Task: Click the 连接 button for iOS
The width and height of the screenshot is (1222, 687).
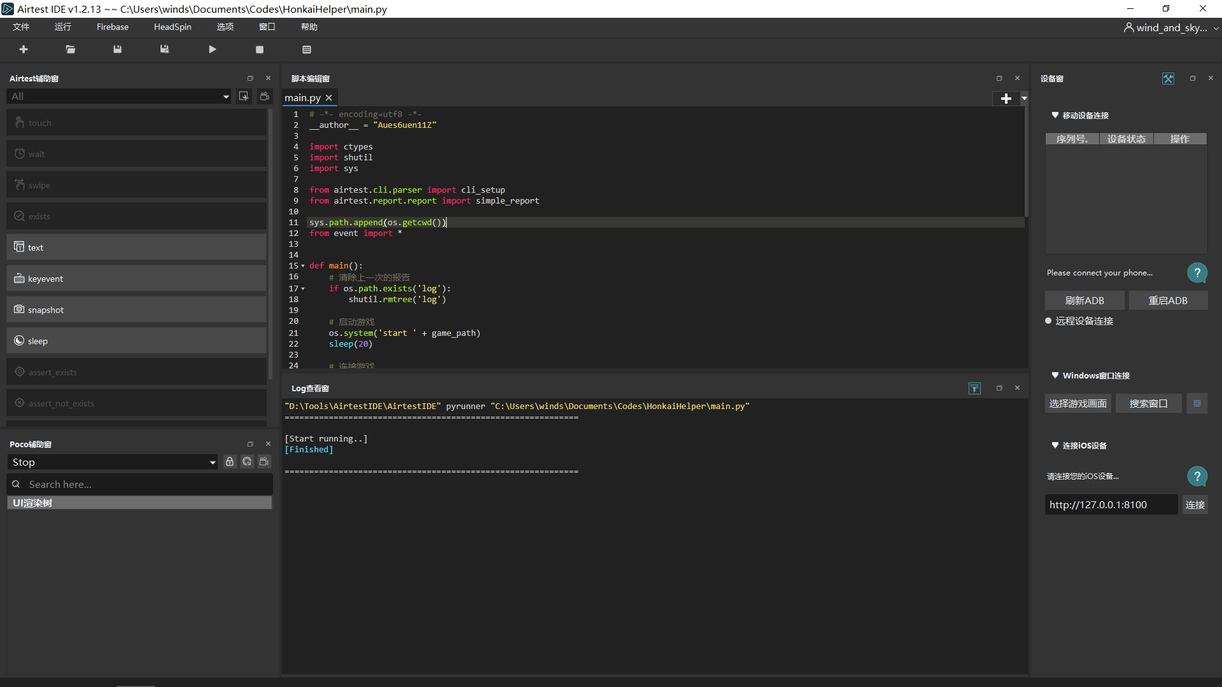Action: pos(1195,505)
